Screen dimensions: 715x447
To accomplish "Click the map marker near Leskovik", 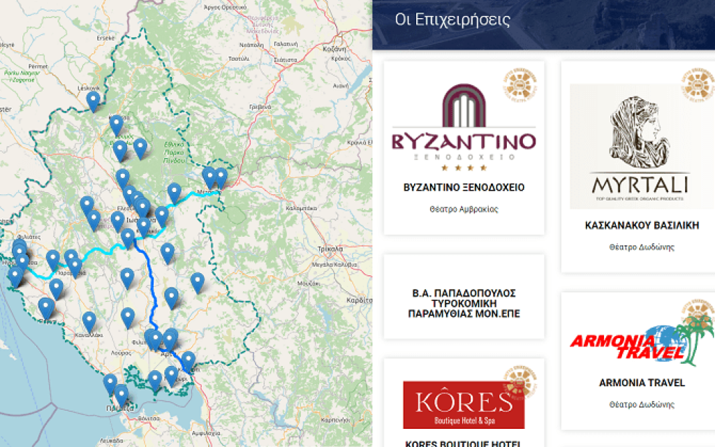I will click(x=93, y=101).
